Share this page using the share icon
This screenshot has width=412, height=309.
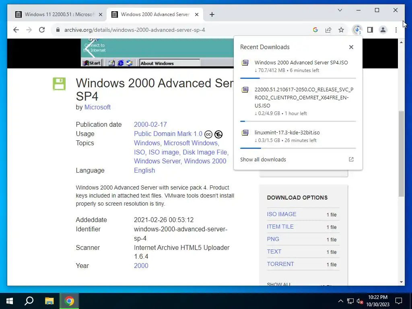pyautogui.click(x=328, y=30)
